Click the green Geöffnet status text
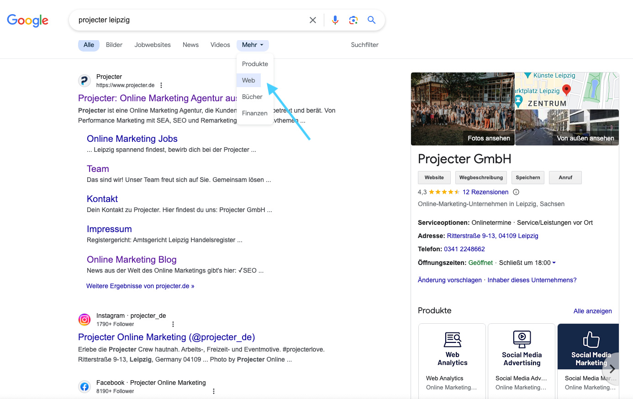Viewport: 633px width, 399px height. coord(480,263)
